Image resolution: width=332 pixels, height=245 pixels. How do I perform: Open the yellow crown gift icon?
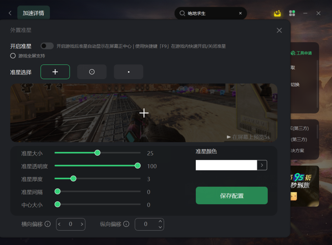click(x=277, y=13)
